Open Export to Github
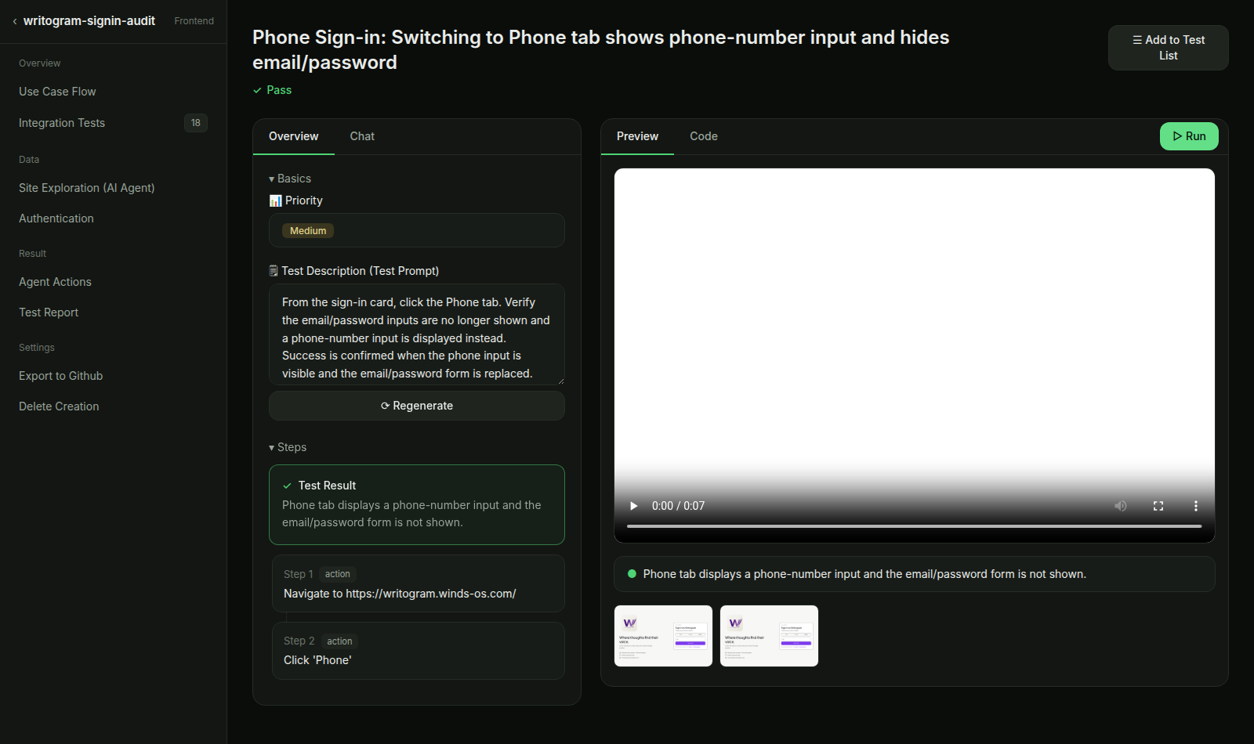 [x=61, y=376]
